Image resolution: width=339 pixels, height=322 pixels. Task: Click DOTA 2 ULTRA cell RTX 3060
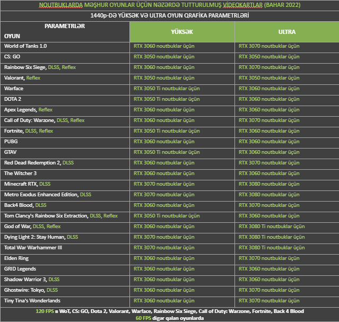[287, 100]
